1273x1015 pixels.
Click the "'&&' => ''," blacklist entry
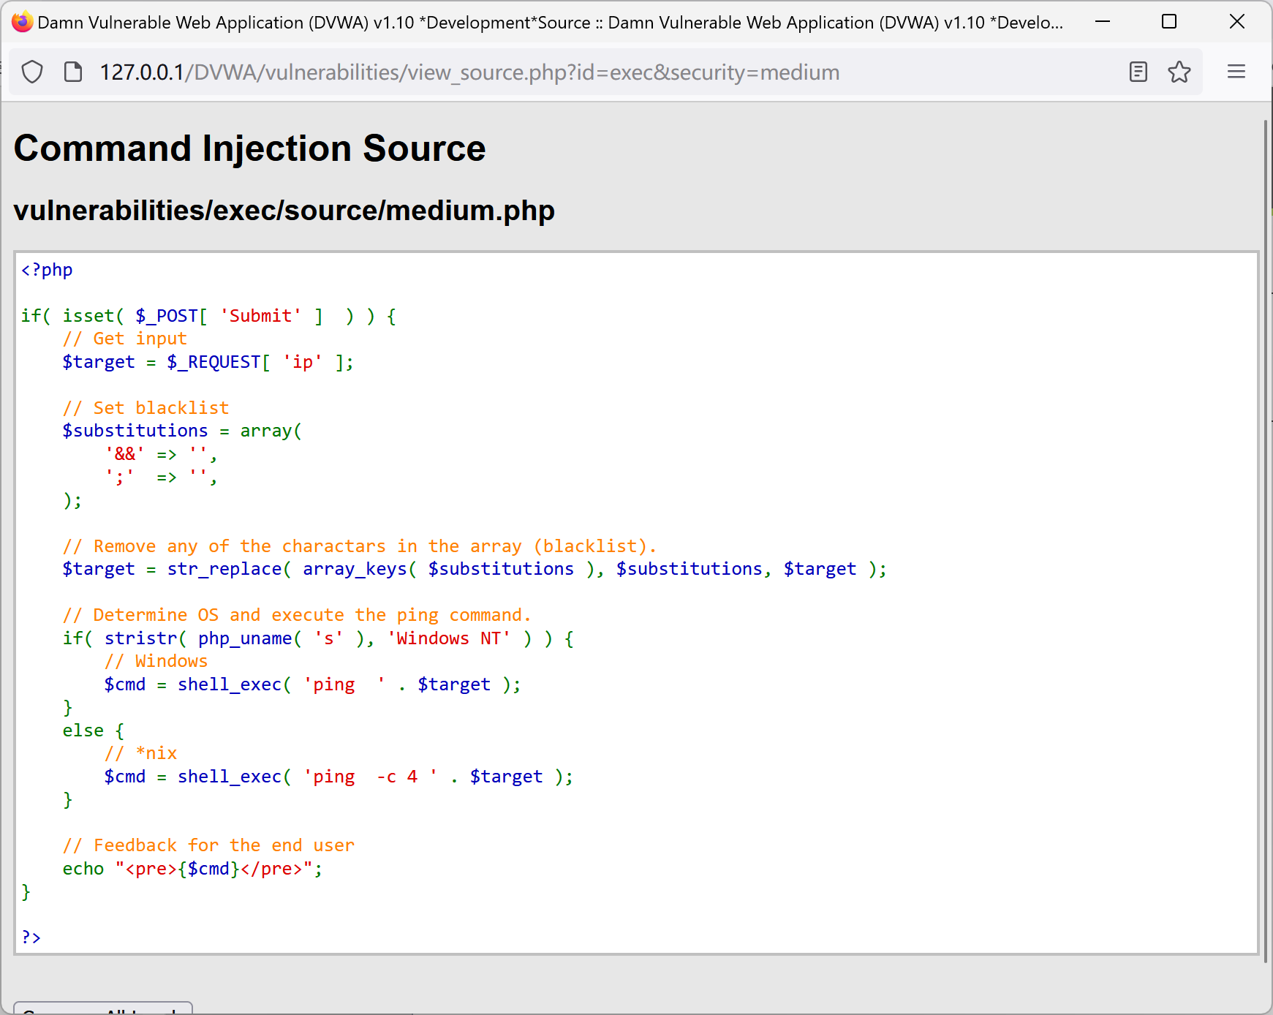click(161, 454)
